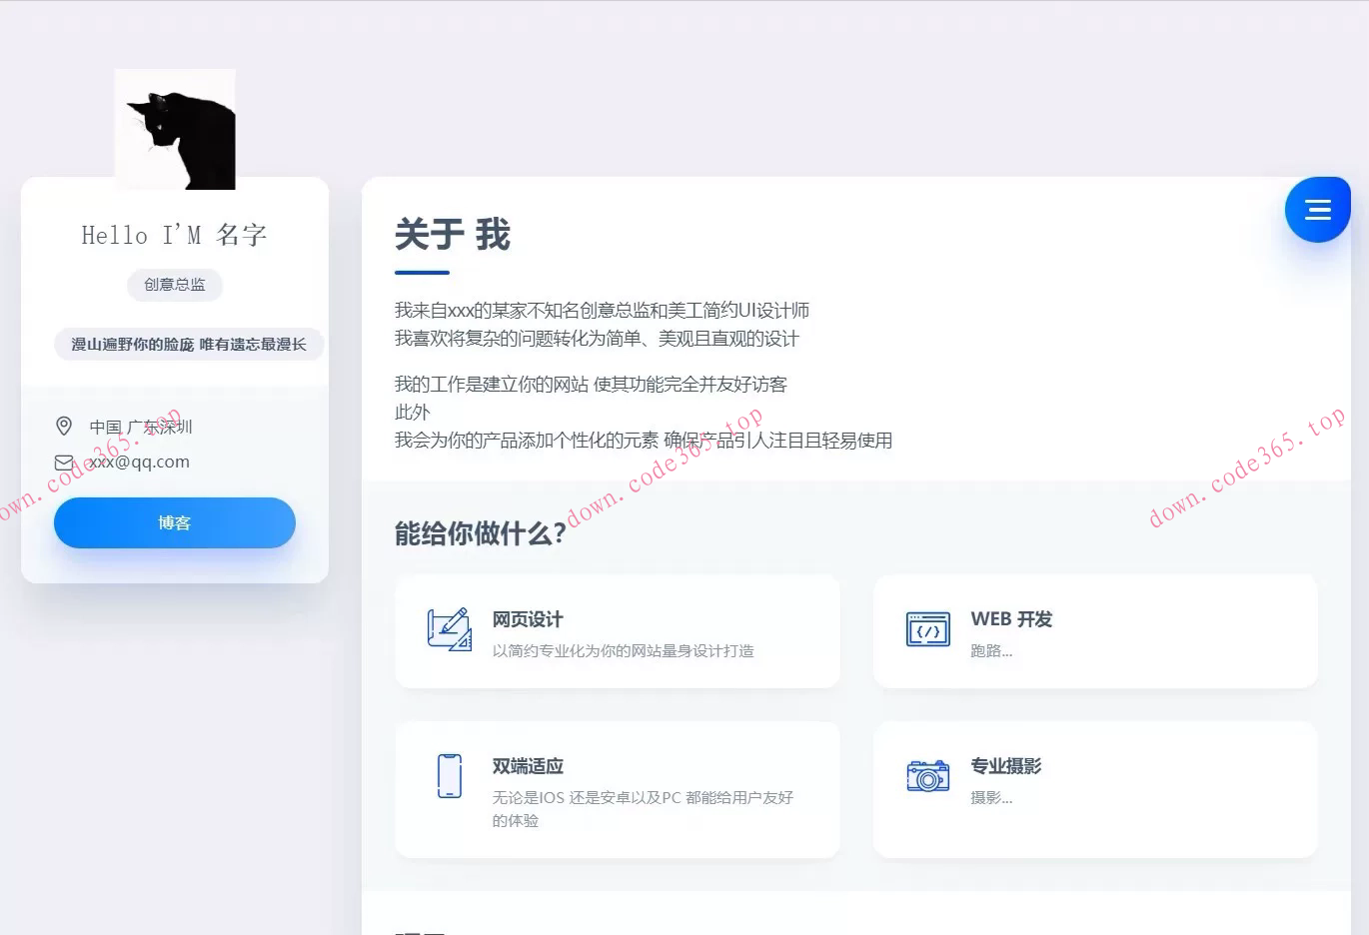This screenshot has height=935, width=1369.
Task: Open the blue hamburger navigation menu
Action: (1317, 209)
